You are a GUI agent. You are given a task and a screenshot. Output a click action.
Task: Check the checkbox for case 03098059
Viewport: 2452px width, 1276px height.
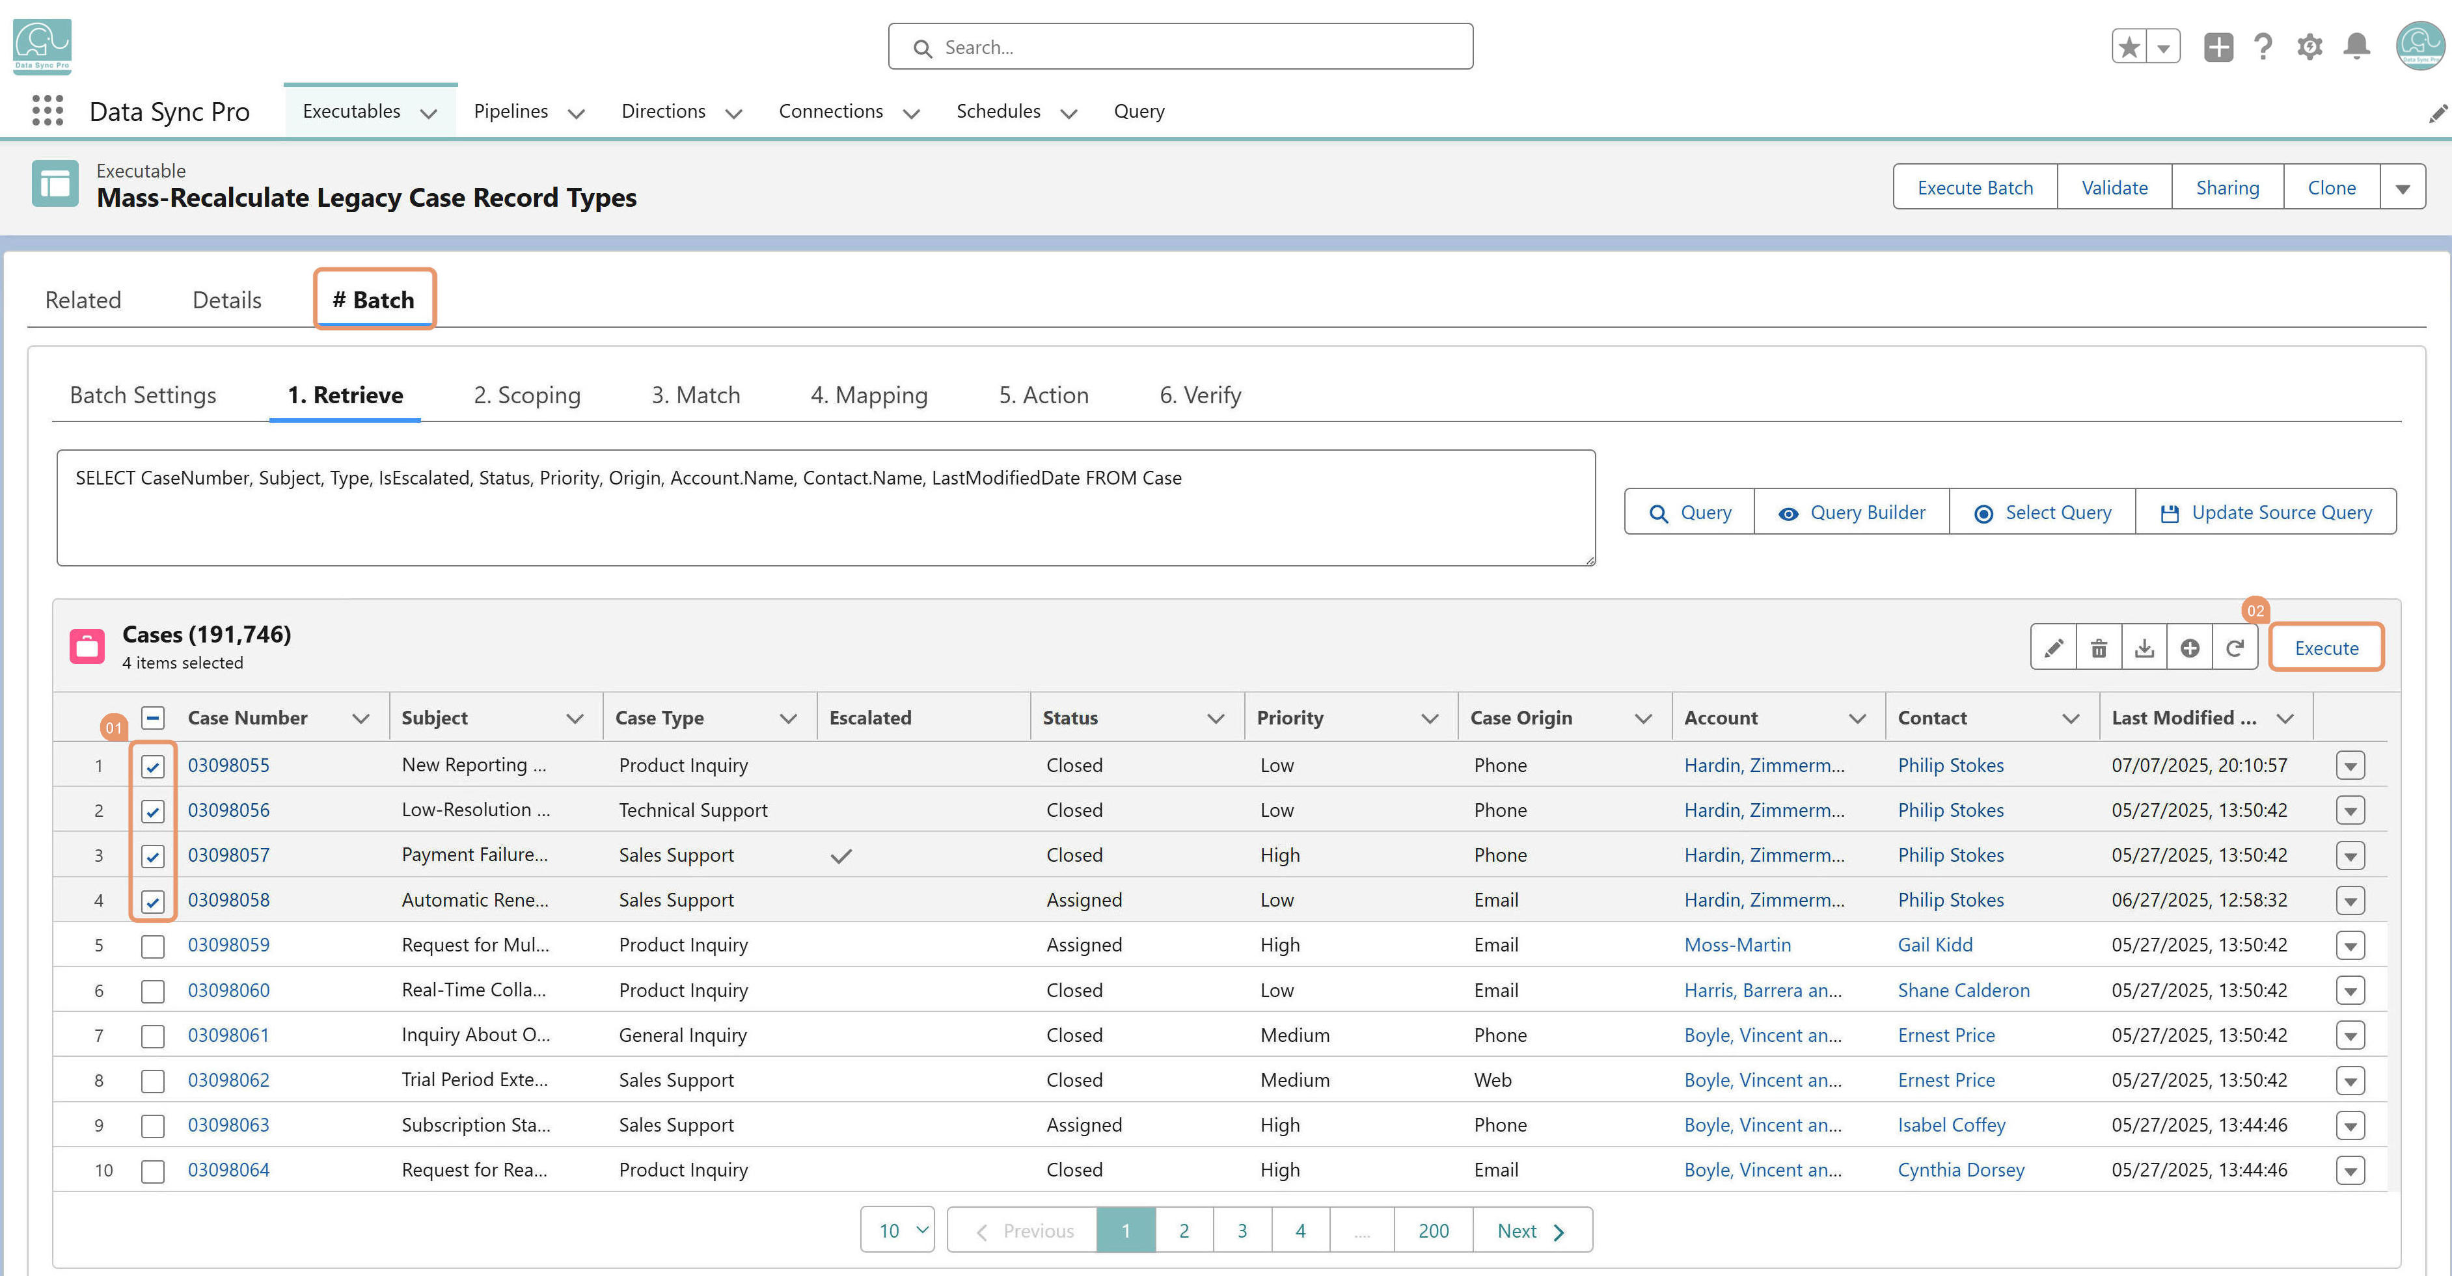(152, 946)
